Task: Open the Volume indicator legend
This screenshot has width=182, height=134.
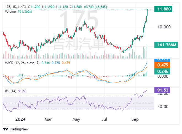Action: 10,11
